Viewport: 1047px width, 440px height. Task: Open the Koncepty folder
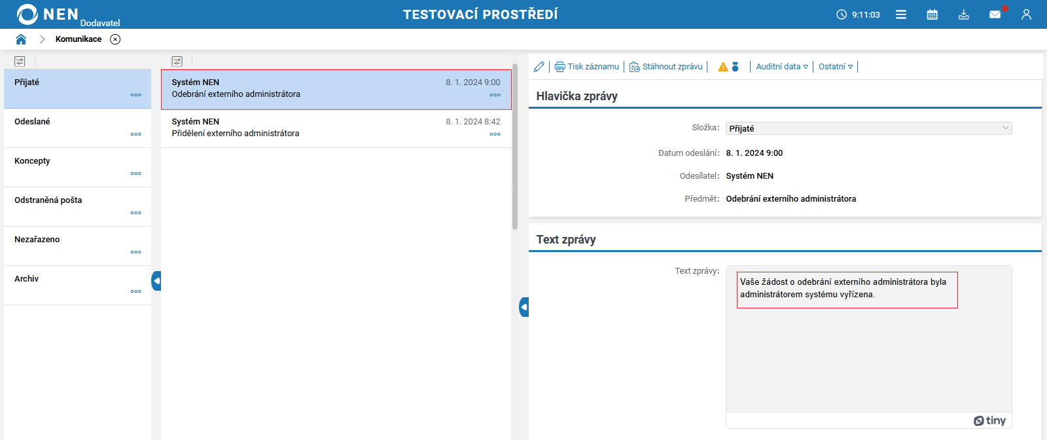pyautogui.click(x=32, y=161)
